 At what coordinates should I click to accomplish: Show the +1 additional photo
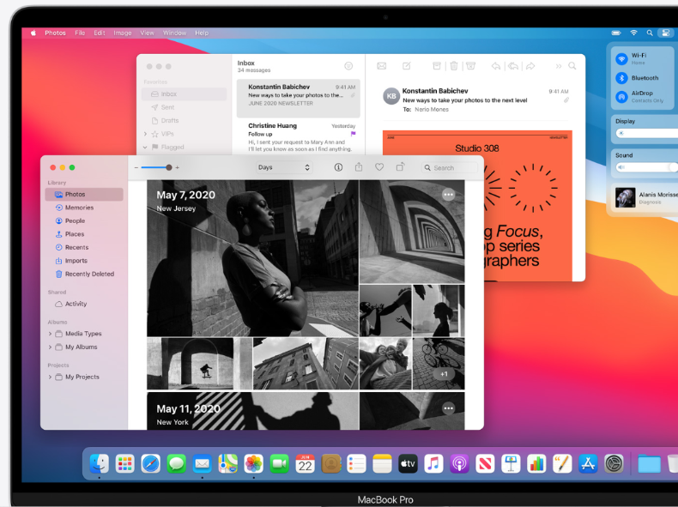coord(444,374)
